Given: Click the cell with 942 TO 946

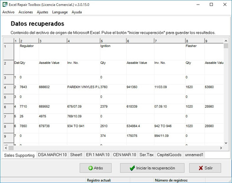Looking at the screenshot, I should [170, 128].
